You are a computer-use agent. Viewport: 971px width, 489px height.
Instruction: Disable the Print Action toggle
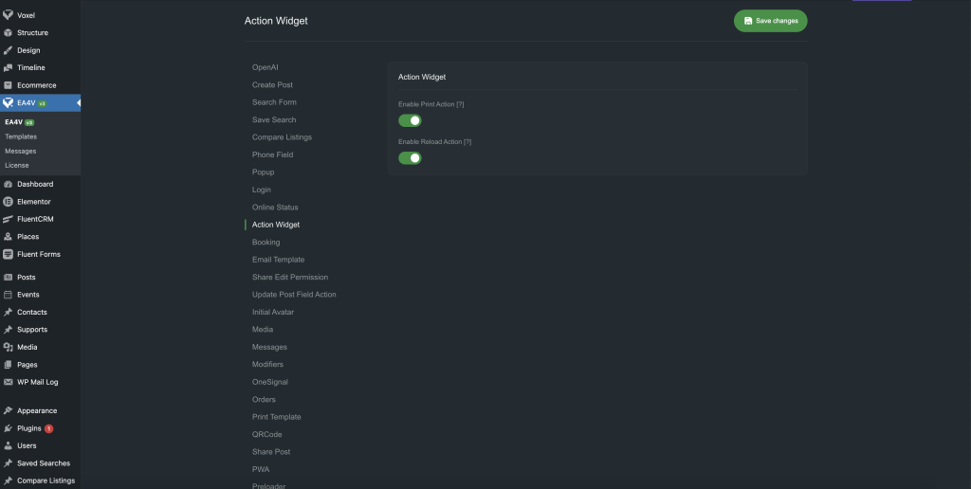[410, 120]
